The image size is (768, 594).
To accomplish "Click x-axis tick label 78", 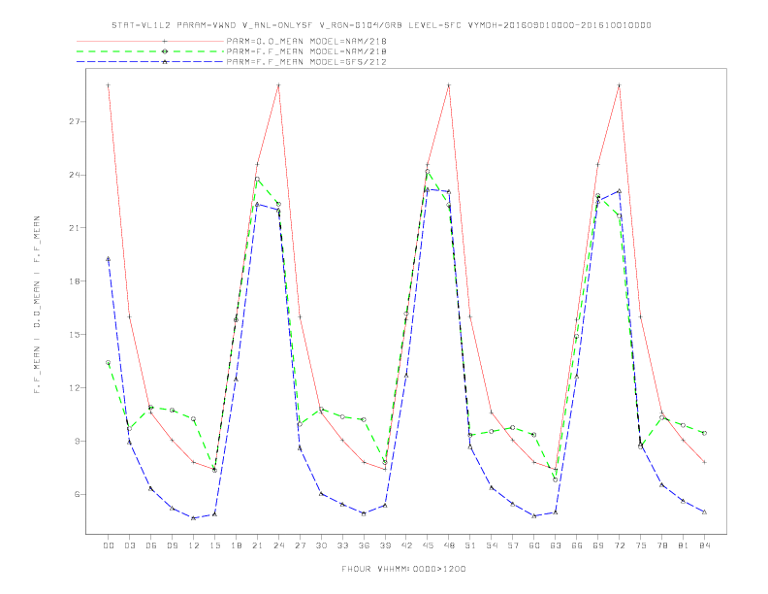I will pyautogui.click(x=662, y=545).
